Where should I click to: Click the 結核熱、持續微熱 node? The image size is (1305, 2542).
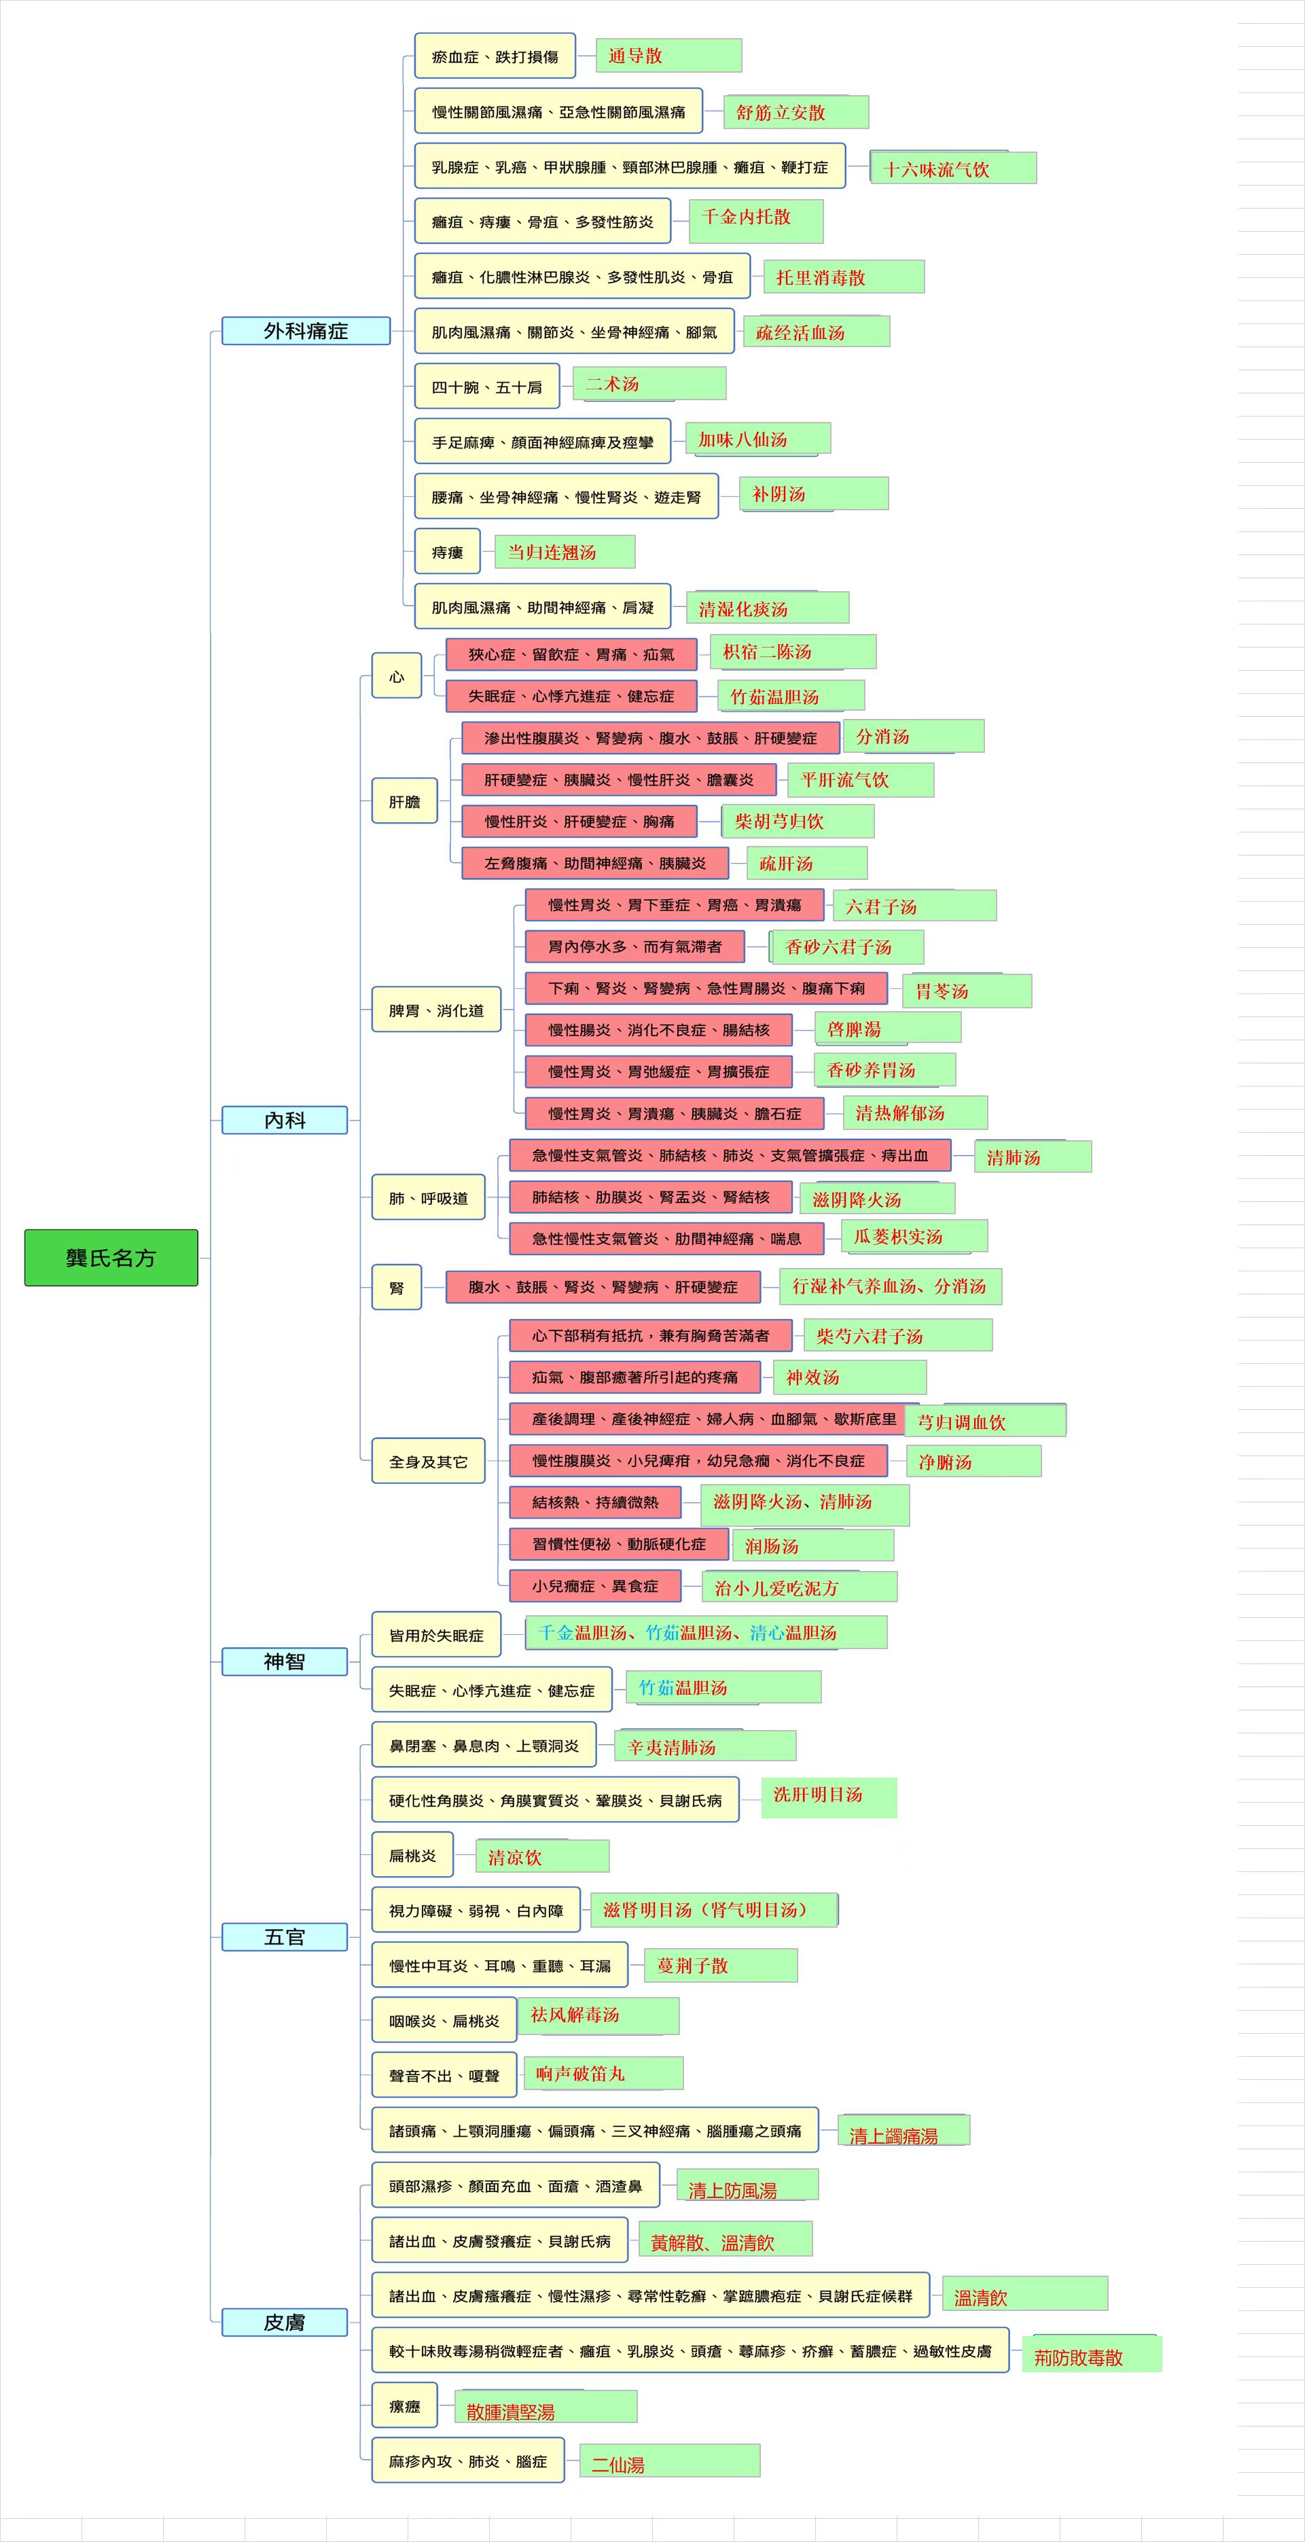pos(595,1502)
